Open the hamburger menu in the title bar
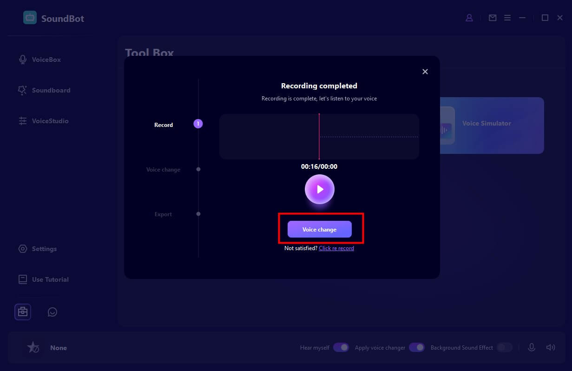The width and height of the screenshot is (572, 371). coord(507,18)
